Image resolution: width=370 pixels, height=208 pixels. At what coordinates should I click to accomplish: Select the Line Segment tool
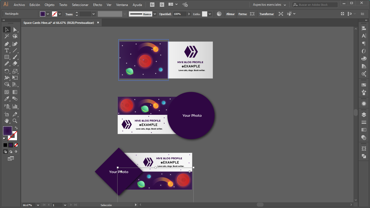[x=15, y=50]
